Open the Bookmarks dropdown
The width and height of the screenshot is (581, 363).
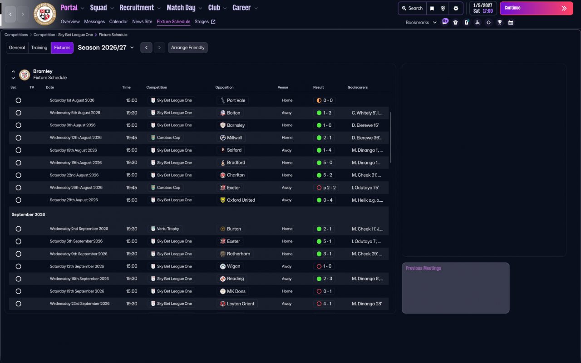pos(421,22)
